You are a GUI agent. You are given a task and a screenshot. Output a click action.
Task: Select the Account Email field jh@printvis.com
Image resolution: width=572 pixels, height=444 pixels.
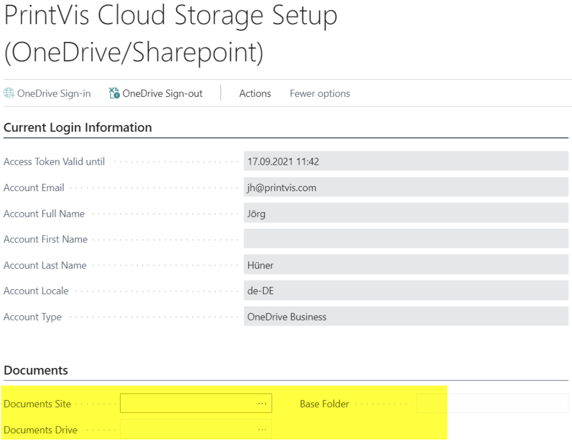pos(406,187)
